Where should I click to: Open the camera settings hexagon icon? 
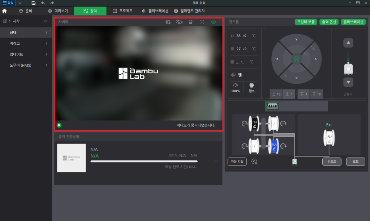(213, 22)
